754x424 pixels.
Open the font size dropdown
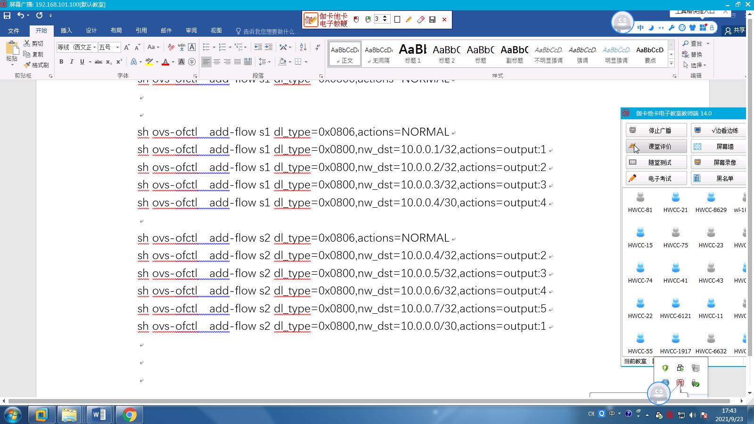(x=117, y=47)
